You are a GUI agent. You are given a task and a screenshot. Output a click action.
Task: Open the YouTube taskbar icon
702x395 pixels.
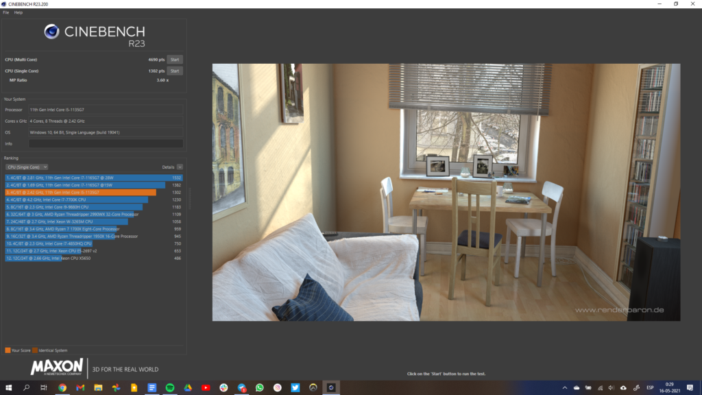click(206, 387)
